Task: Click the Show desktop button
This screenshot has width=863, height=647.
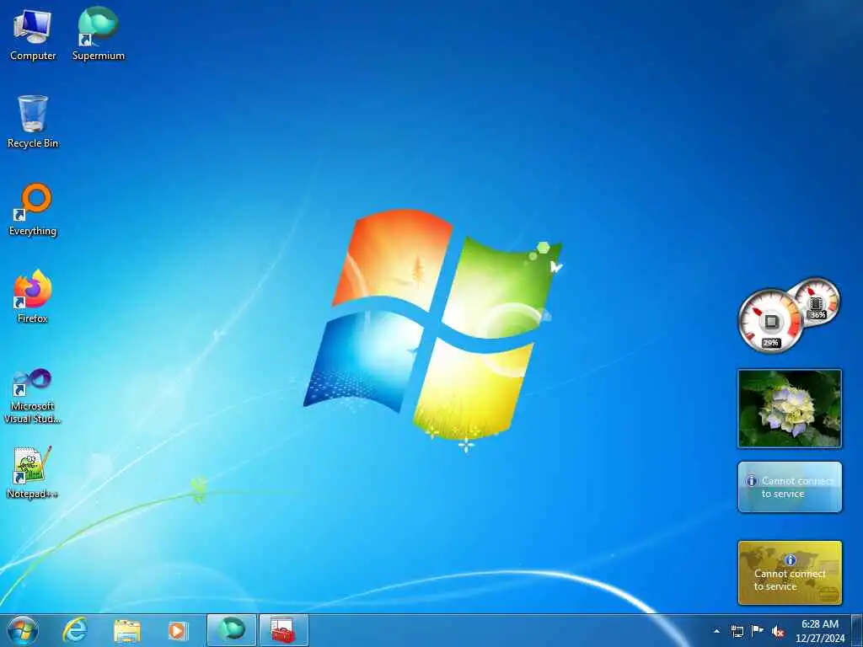Action: (x=857, y=630)
